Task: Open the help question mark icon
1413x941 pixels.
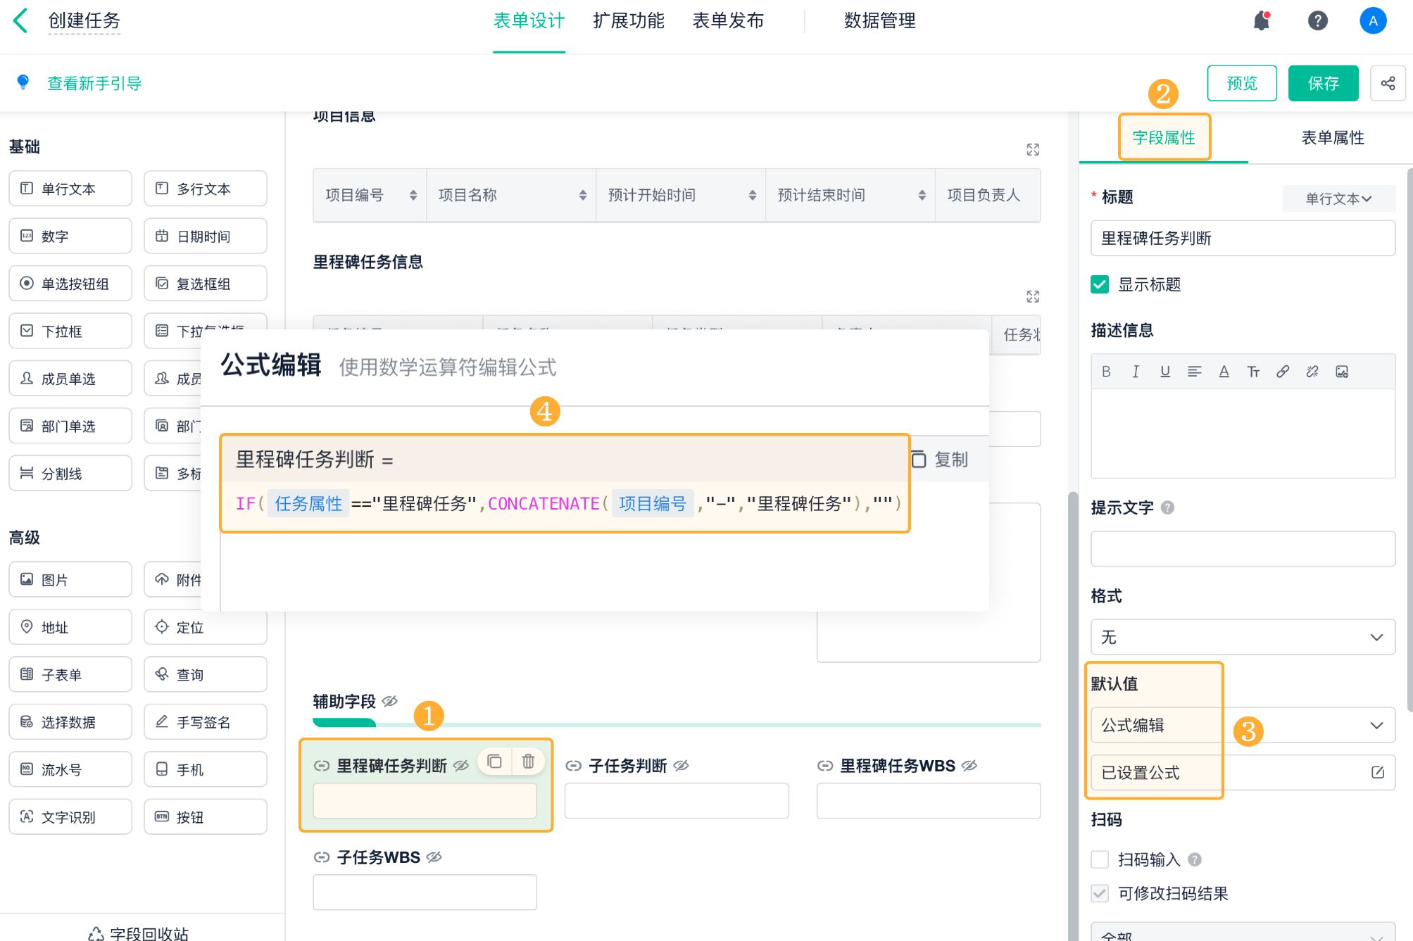Action: [1317, 21]
